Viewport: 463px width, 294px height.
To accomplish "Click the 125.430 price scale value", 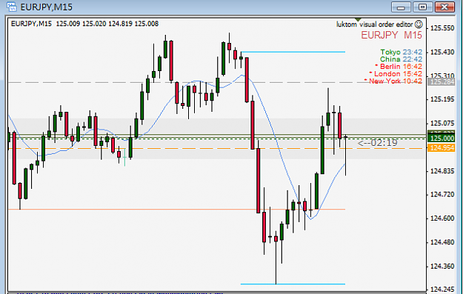I will point(442,53).
